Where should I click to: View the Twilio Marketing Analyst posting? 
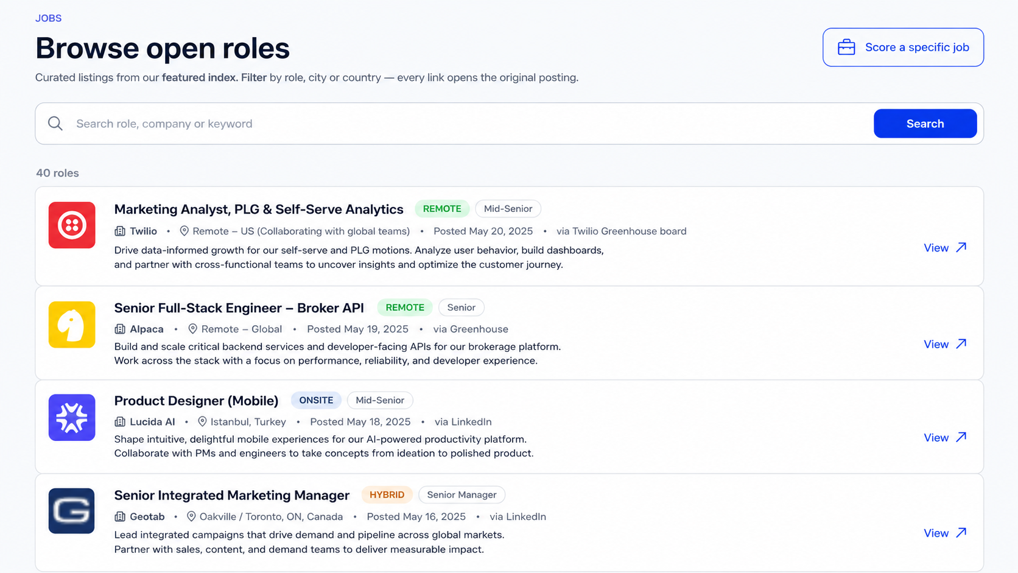click(x=945, y=248)
